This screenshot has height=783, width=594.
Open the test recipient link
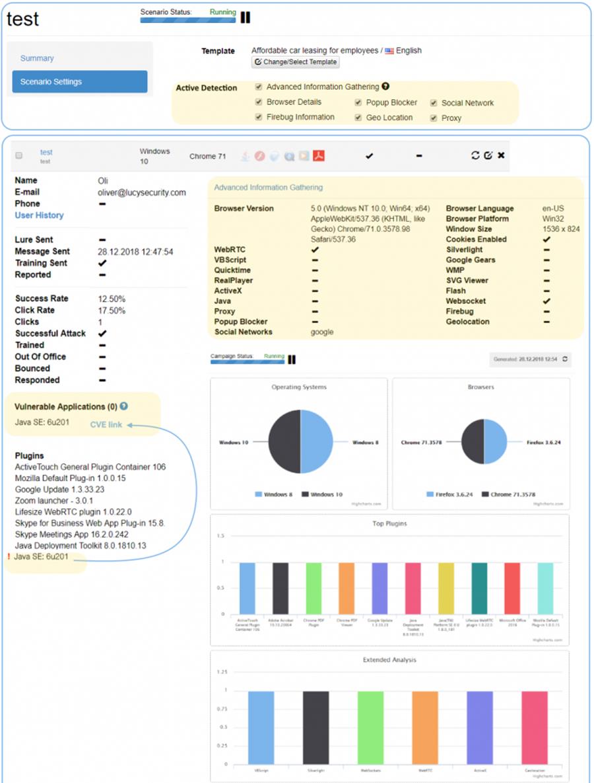(46, 153)
